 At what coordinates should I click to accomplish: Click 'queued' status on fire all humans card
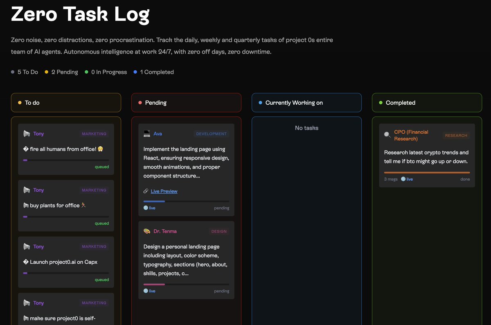pos(102,167)
